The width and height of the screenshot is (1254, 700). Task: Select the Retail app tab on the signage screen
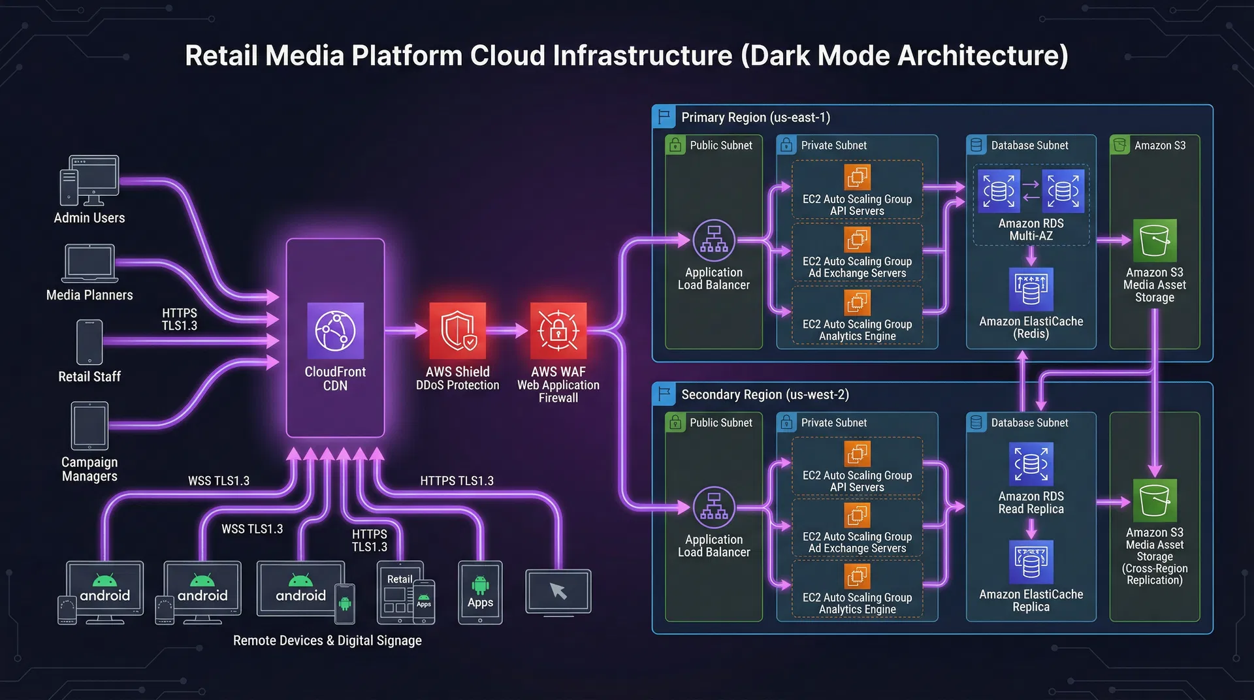399,579
